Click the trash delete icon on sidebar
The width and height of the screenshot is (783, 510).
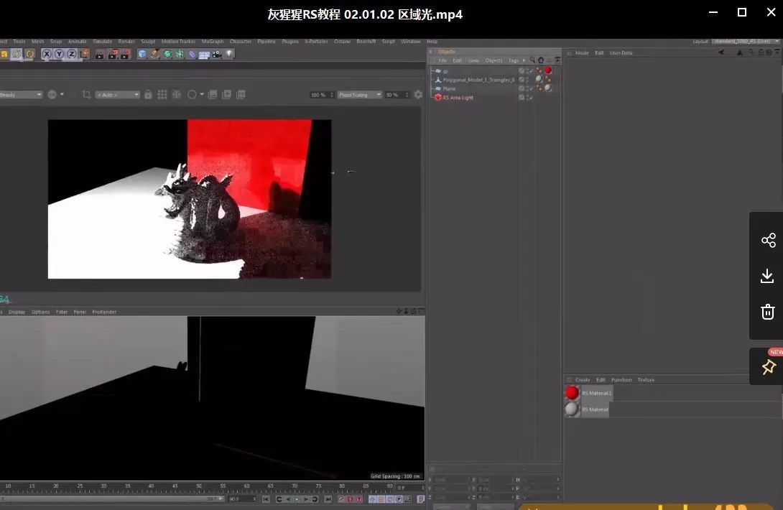(x=768, y=312)
